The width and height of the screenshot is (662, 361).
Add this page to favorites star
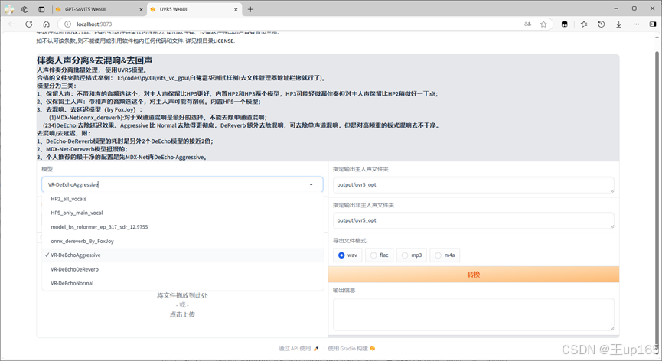(543, 24)
